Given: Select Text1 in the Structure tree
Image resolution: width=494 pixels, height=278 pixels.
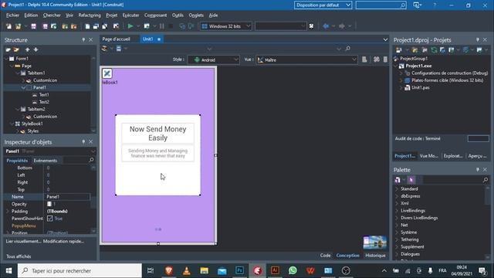Looking at the screenshot, I should click(x=44, y=95).
